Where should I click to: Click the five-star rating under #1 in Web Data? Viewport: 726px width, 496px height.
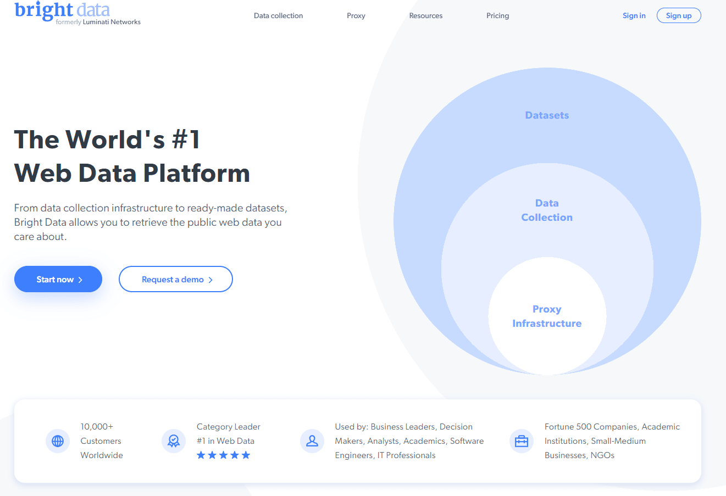click(224, 455)
